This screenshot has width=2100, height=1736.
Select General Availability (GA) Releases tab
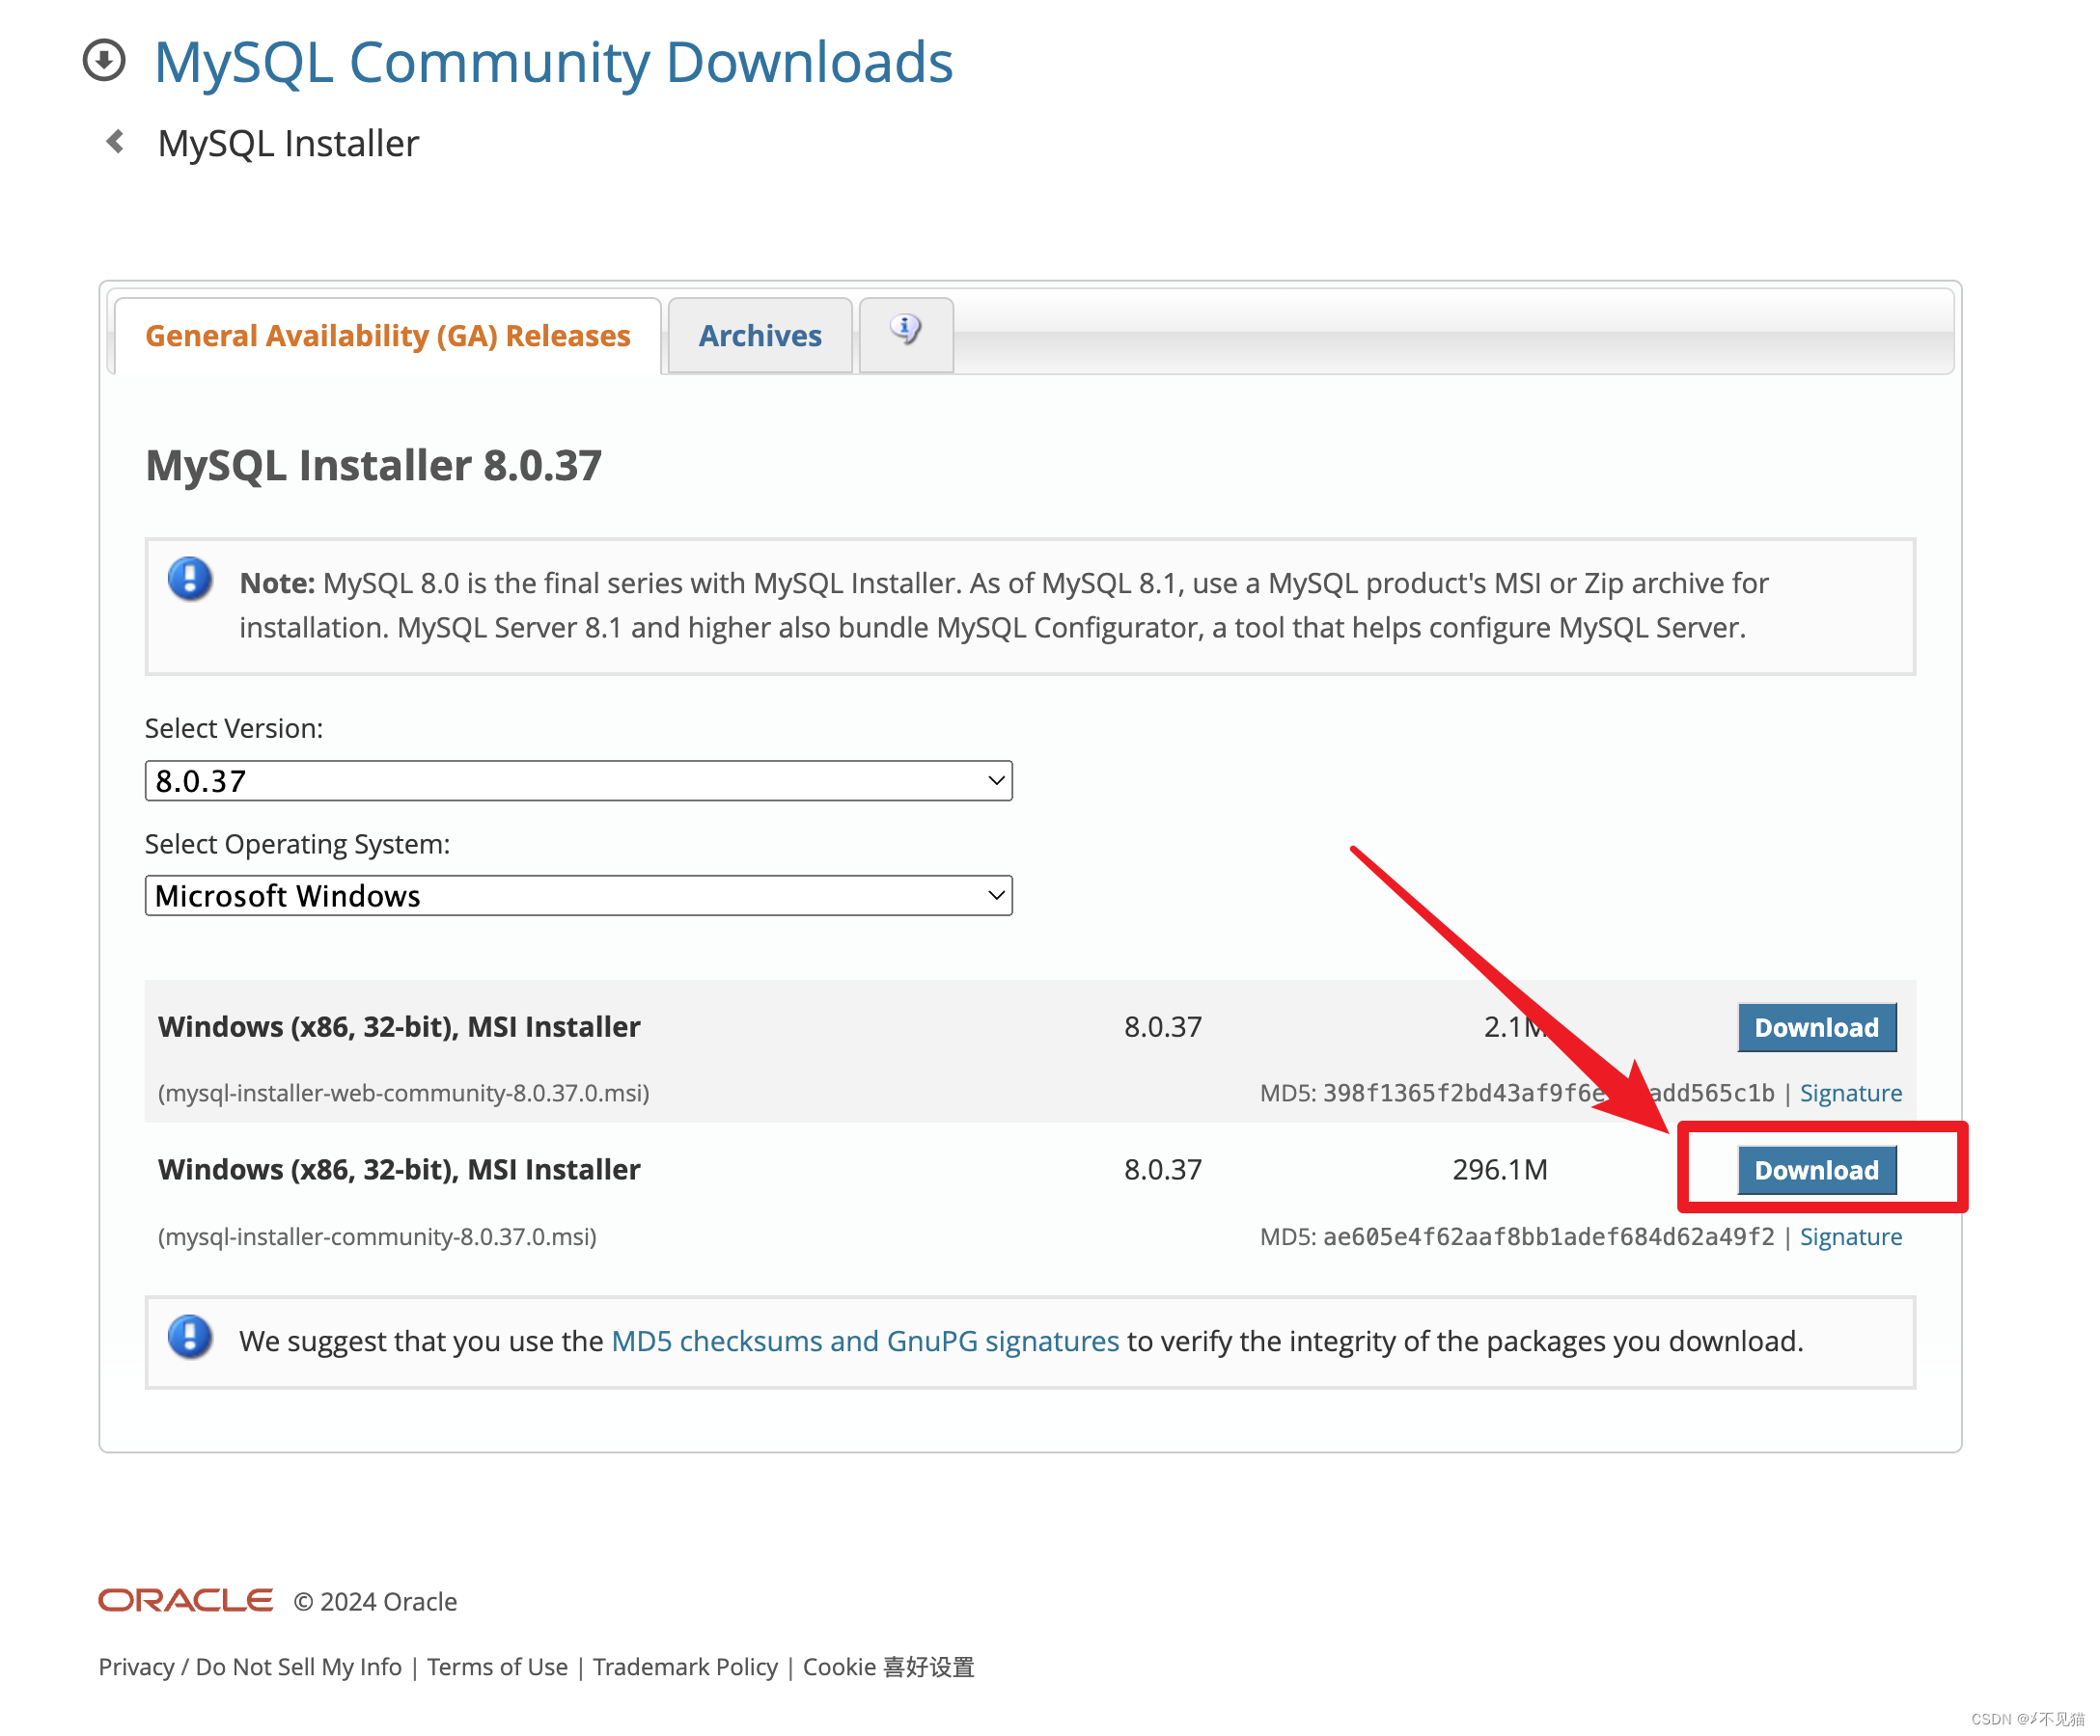(388, 336)
